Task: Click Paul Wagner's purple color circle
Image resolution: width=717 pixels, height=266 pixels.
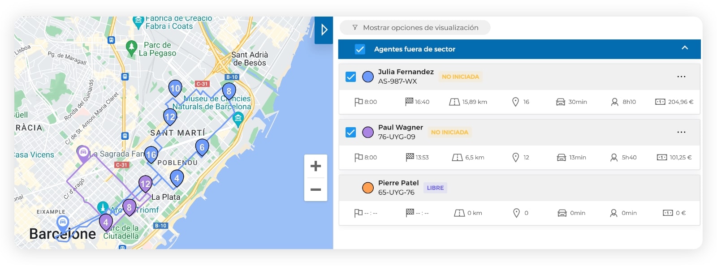Action: coord(368,132)
